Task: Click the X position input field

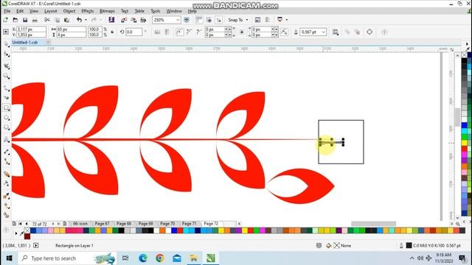Action: point(31,29)
